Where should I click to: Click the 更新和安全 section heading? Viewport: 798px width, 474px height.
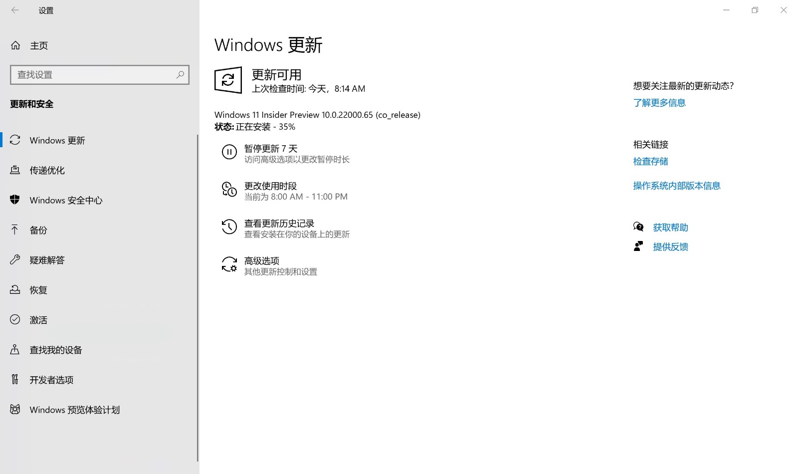pos(31,104)
